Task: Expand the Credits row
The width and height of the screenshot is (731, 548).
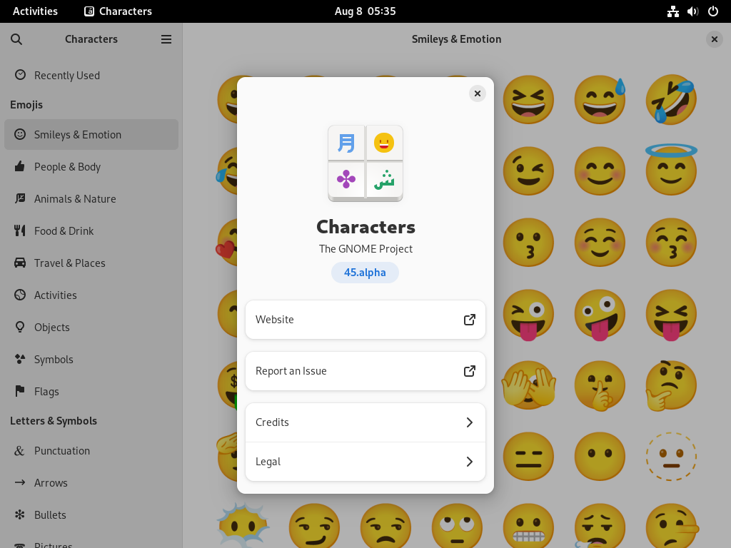Action: click(365, 422)
